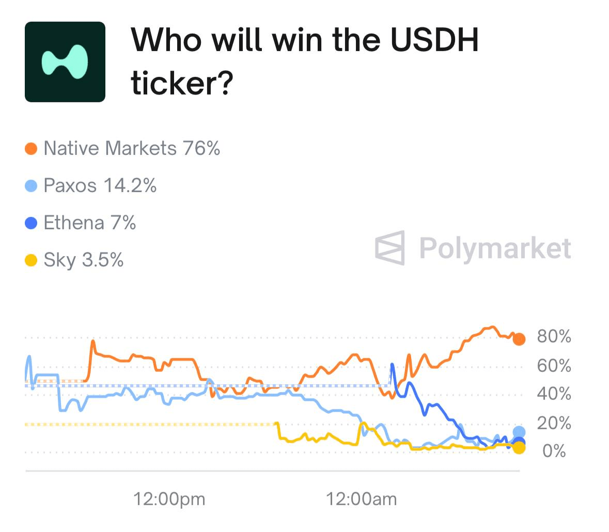
Task: Click the light blue Paxos endpoint marker
Action: [519, 432]
